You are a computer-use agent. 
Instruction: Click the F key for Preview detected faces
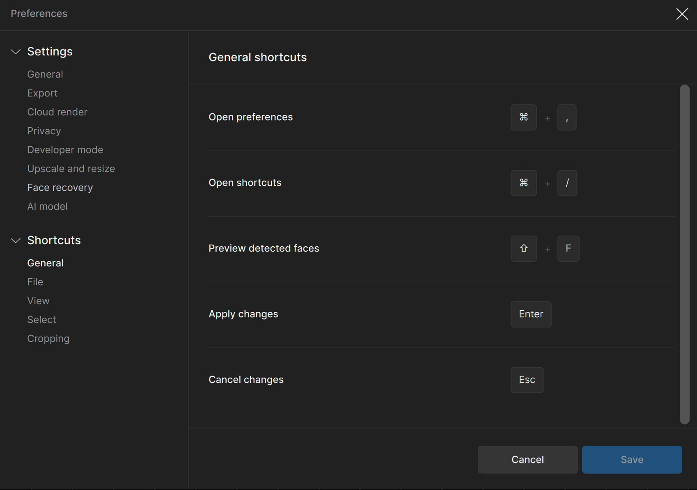pos(568,249)
